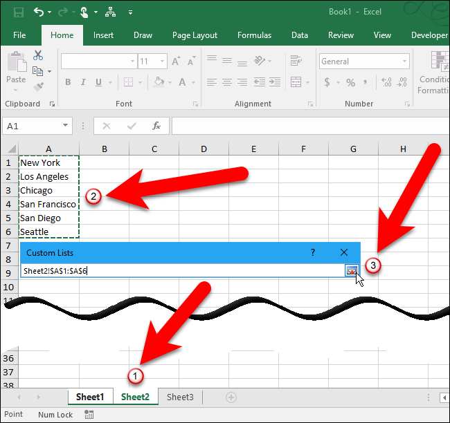Expand the Custom Lists dialog with the range button
This screenshot has width=450, height=423.
[x=352, y=270]
